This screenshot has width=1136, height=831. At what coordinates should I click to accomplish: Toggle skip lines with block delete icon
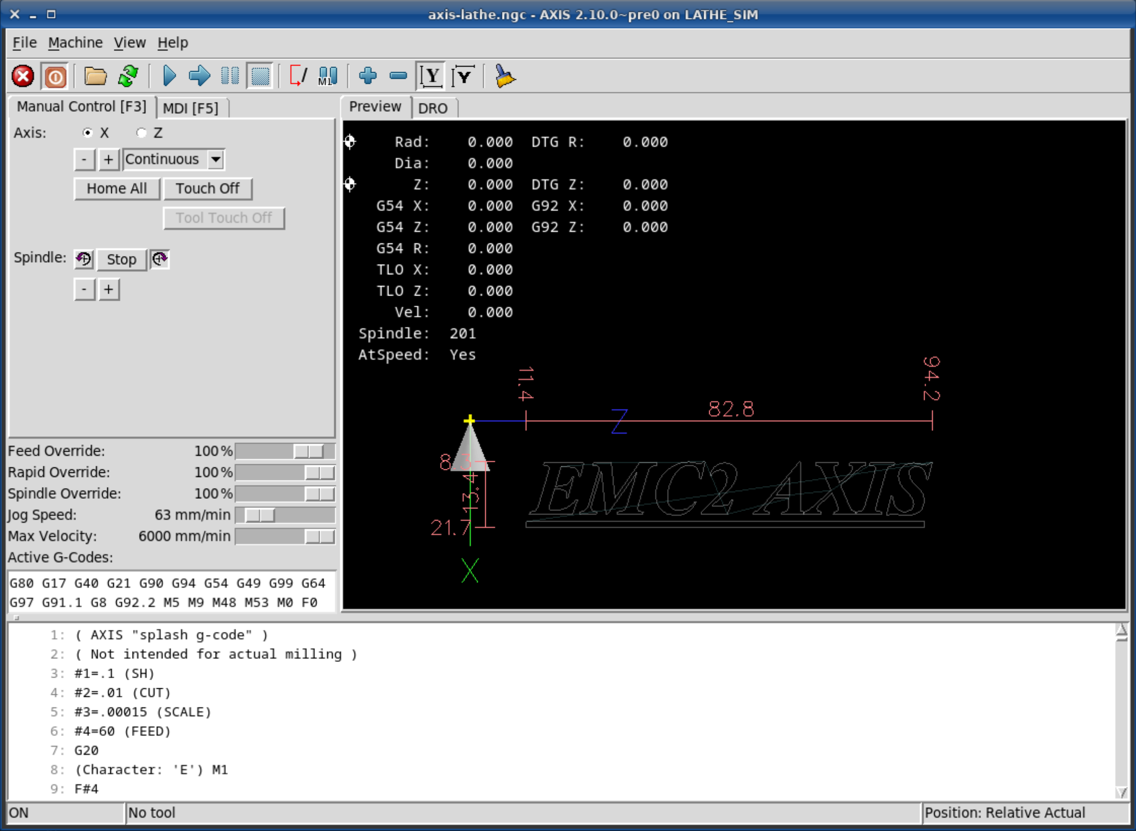pos(298,76)
